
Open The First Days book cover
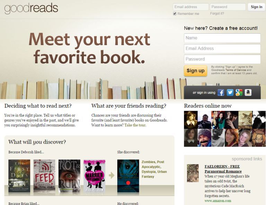19,176
